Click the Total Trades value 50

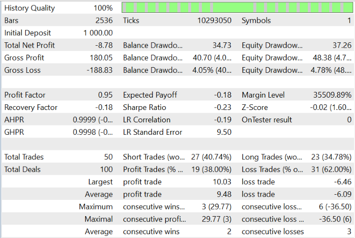pos(108,157)
